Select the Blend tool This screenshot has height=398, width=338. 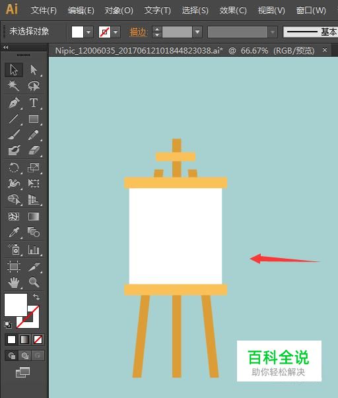[34, 232]
